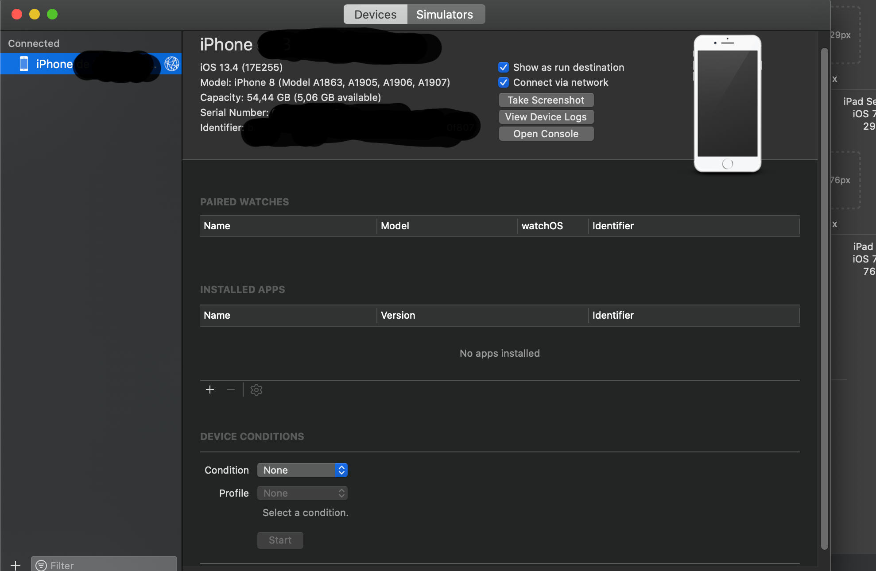This screenshot has height=571, width=876.
Task: Choose None in Condition selector
Action: pyautogui.click(x=302, y=470)
